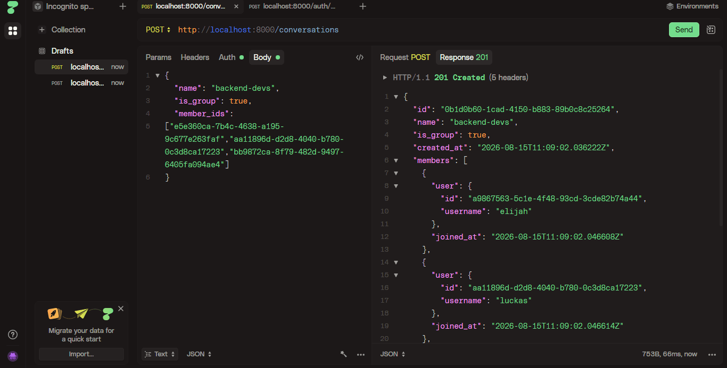This screenshot has height=368, width=727.
Task: Collapse elijah user object on line 8
Action: [x=396, y=186]
